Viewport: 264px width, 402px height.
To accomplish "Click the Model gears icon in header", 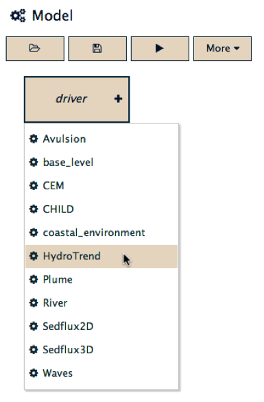I will click(x=18, y=16).
